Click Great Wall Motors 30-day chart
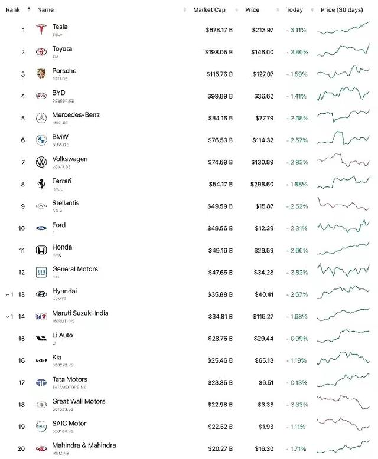Viewport: 378px width, 459px height. point(343,404)
